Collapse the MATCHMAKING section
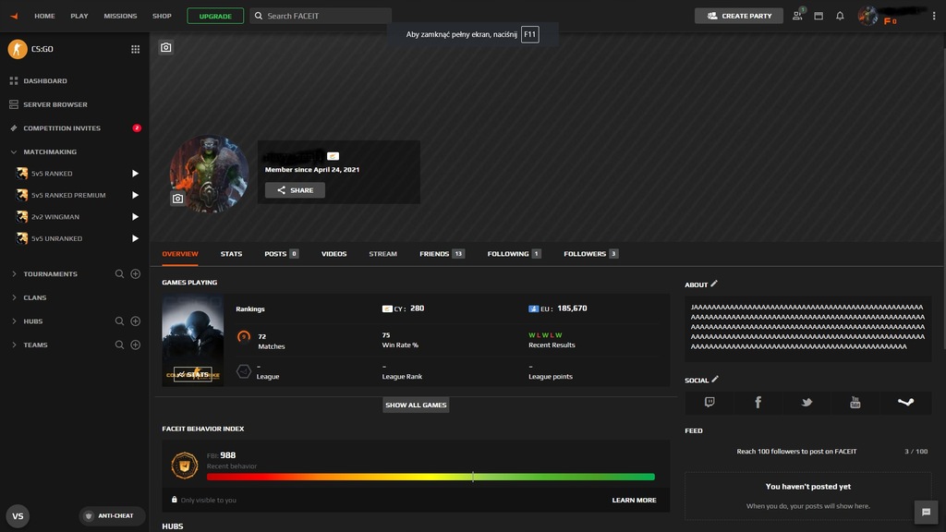946x532 pixels. click(x=13, y=151)
